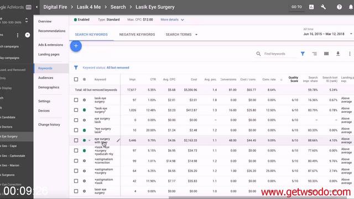Check the 'eye surgery lasik' keyword row
This screenshot has height=199, width=354.
(x=76, y=120)
